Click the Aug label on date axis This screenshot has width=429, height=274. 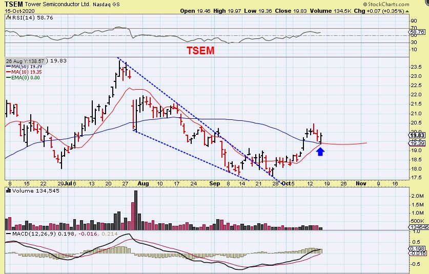(143, 183)
